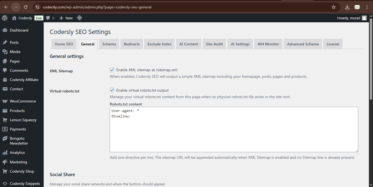This screenshot has height=187, width=373.
Task: Open comments via the speech bubble icon
Action: pos(48,18)
